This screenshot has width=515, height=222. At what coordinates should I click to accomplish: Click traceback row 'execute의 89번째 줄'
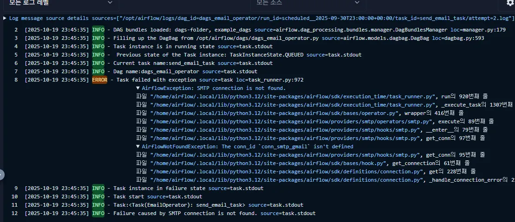point(315,121)
